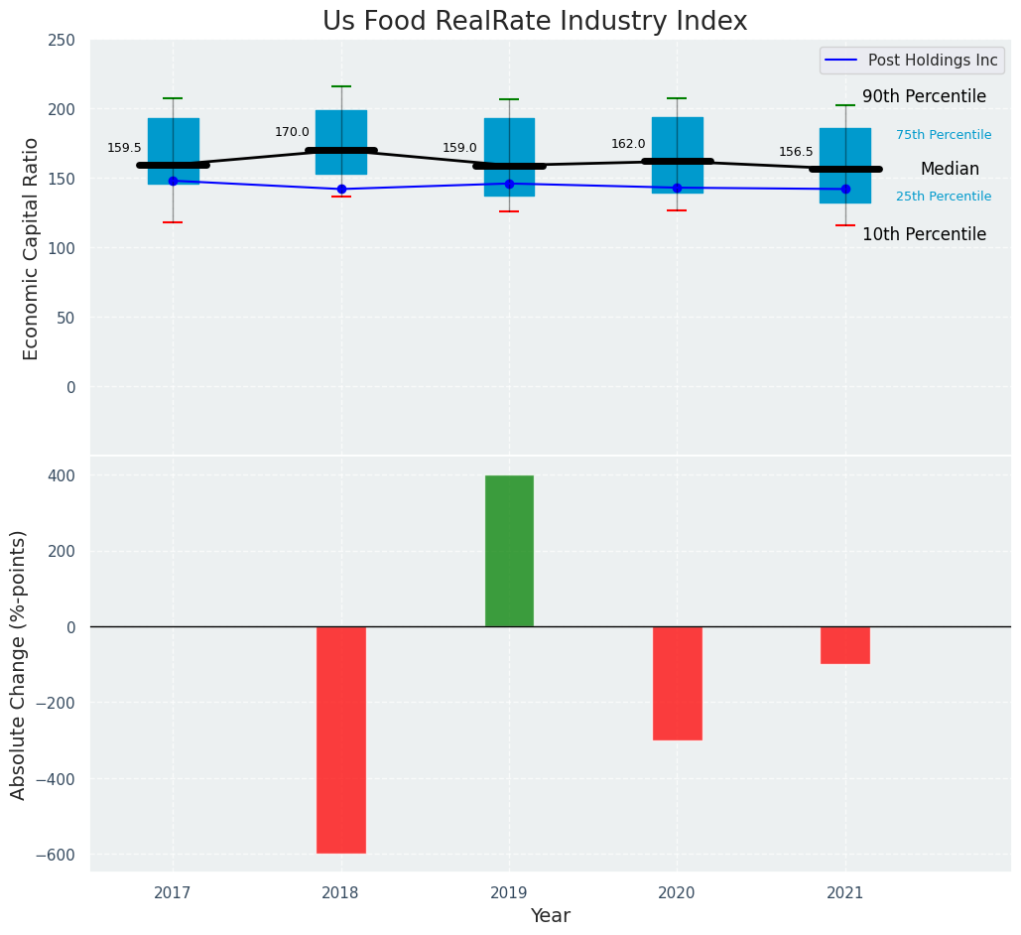The height and width of the screenshot is (935, 1021).
Task: Click the 170.0 median value label
Action: (292, 132)
